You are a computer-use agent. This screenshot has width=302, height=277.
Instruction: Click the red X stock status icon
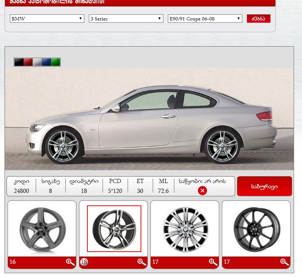pos(202,191)
